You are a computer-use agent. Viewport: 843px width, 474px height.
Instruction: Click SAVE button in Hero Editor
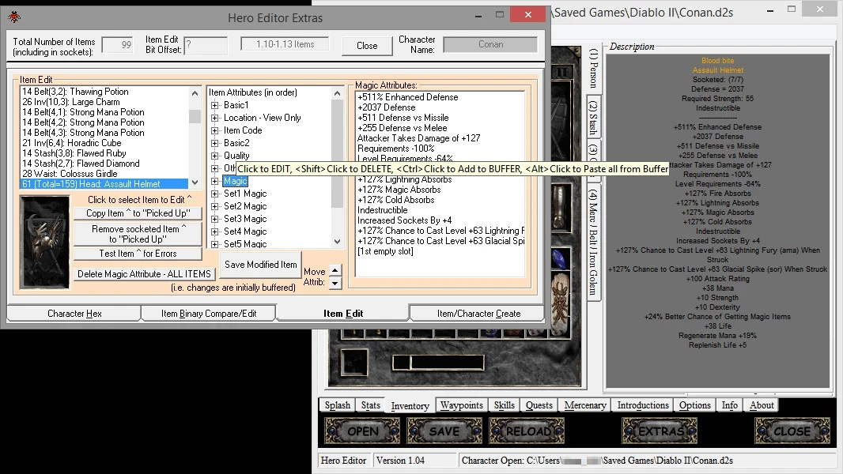tap(444, 431)
